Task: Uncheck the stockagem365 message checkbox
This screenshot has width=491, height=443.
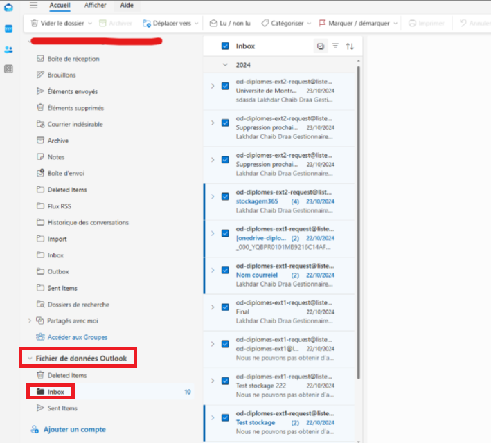Action: (225, 197)
